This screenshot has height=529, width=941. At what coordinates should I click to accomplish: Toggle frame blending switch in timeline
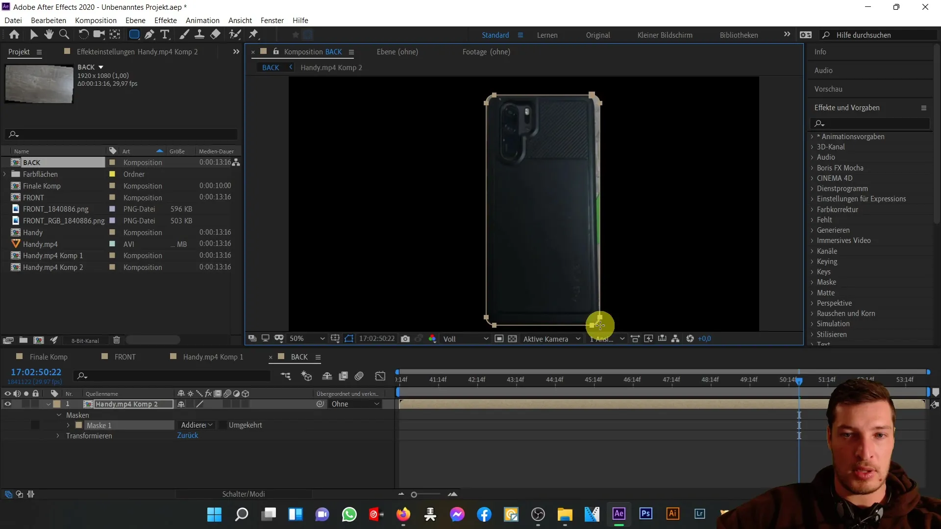pos(343,376)
